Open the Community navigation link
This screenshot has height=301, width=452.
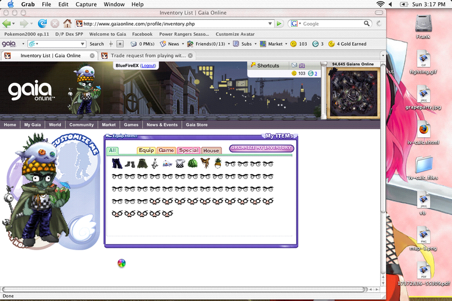coord(81,125)
